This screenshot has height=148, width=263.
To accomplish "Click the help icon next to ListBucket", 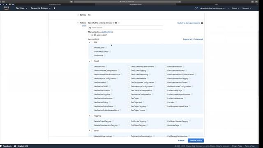I will coord(105,55).
